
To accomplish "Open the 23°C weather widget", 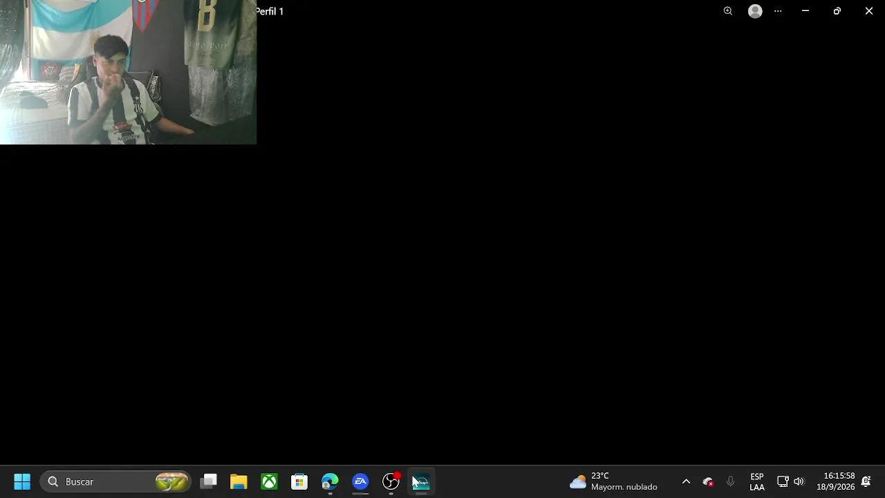I will pos(613,481).
